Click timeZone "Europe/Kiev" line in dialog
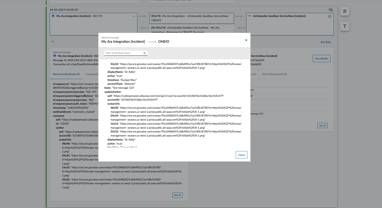The height and width of the screenshot is (208, 382). click(x=122, y=80)
